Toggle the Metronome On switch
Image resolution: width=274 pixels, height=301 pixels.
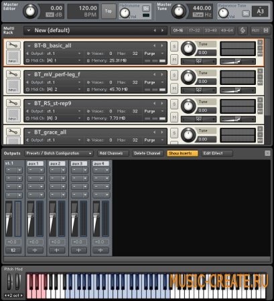[146, 9]
